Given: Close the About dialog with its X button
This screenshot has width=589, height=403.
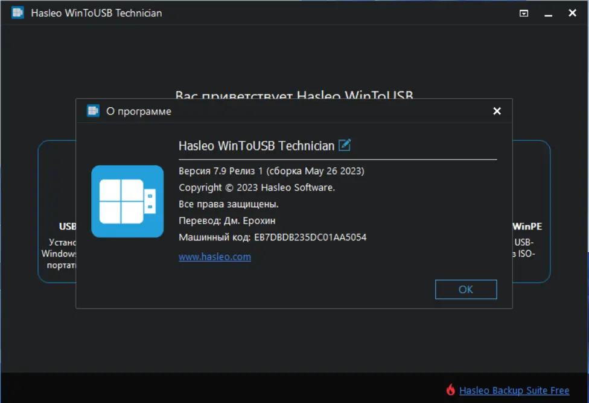Looking at the screenshot, I should (x=497, y=111).
